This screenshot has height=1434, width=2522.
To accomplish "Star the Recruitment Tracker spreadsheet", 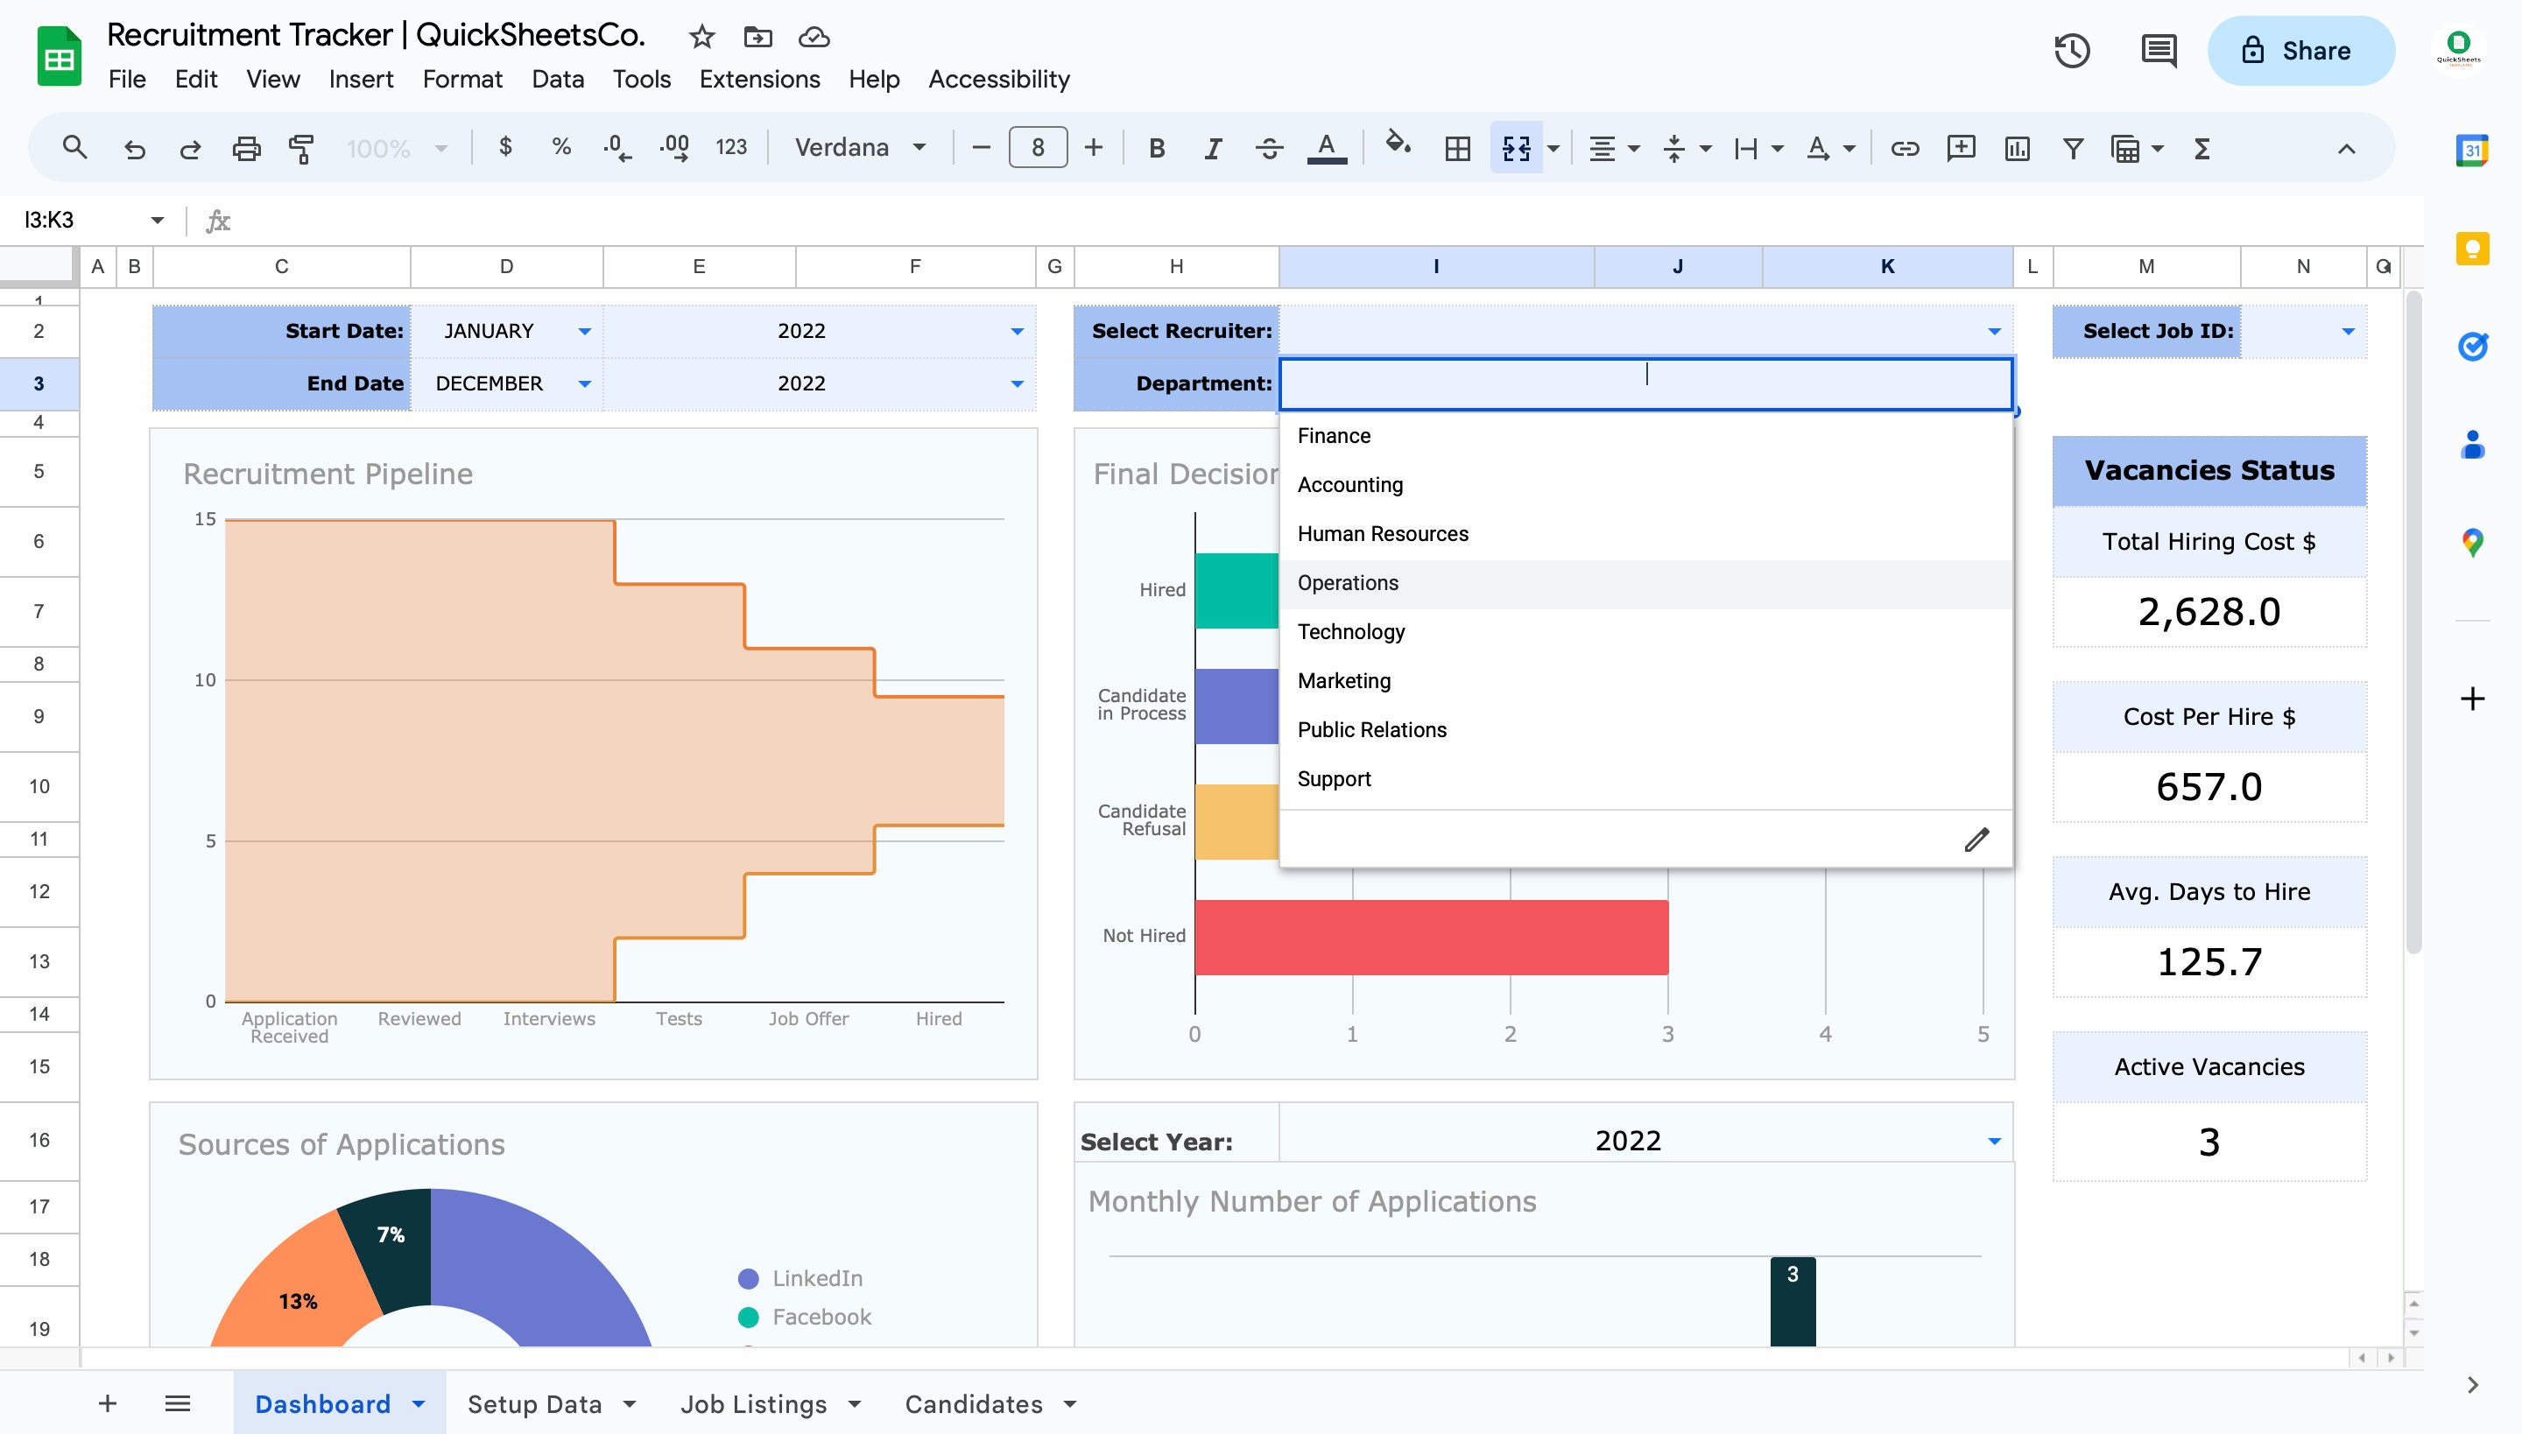I will point(701,37).
